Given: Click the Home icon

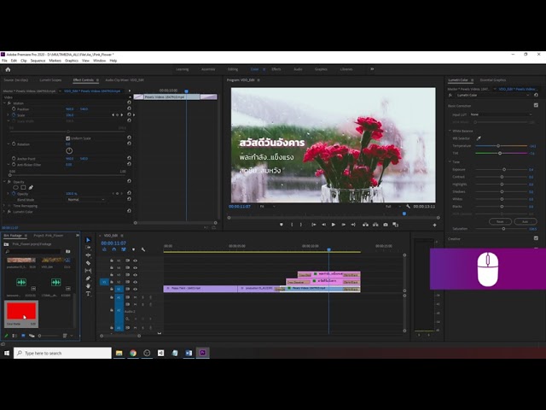Looking at the screenshot, I should coord(8,69).
